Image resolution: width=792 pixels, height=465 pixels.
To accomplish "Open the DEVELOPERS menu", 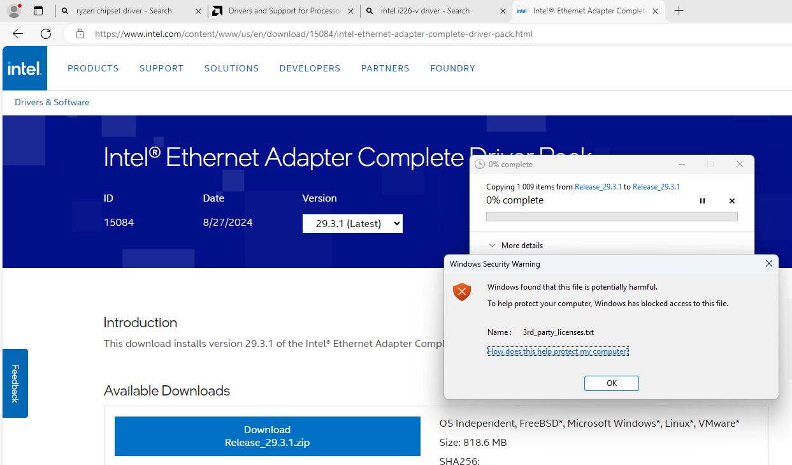I will (310, 68).
